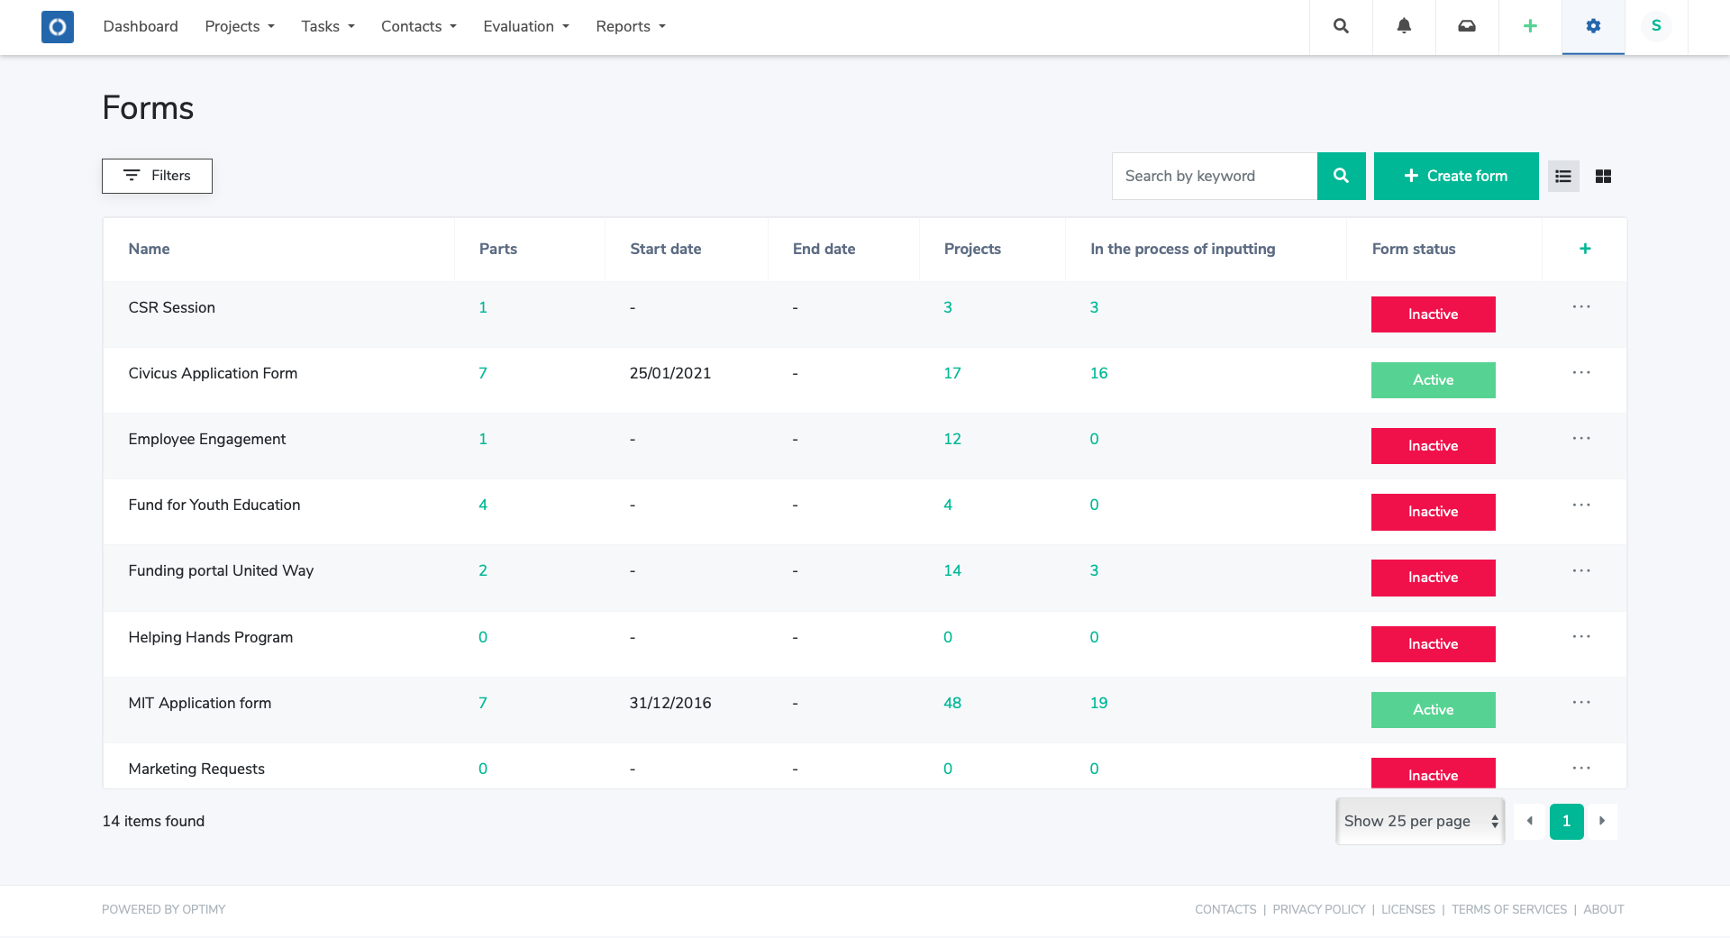This screenshot has height=938, width=1730.
Task: Expand the Projects dropdown
Action: [238, 26]
